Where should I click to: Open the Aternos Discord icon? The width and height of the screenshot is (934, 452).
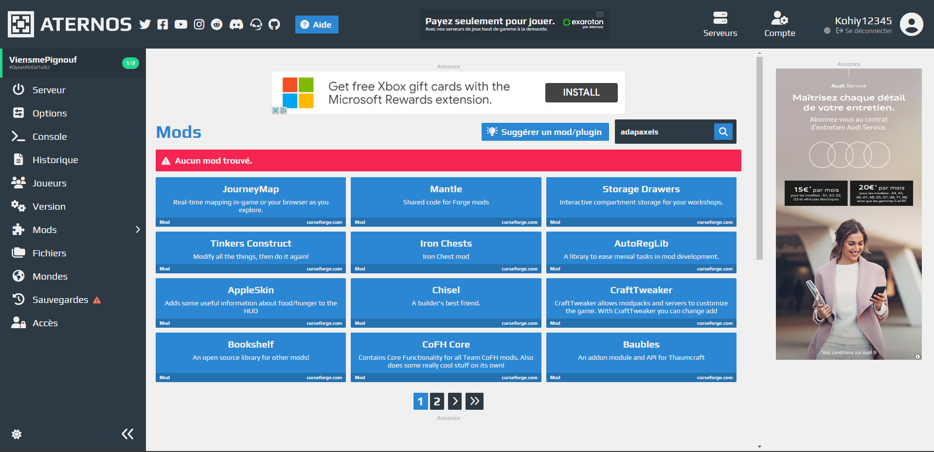236,24
